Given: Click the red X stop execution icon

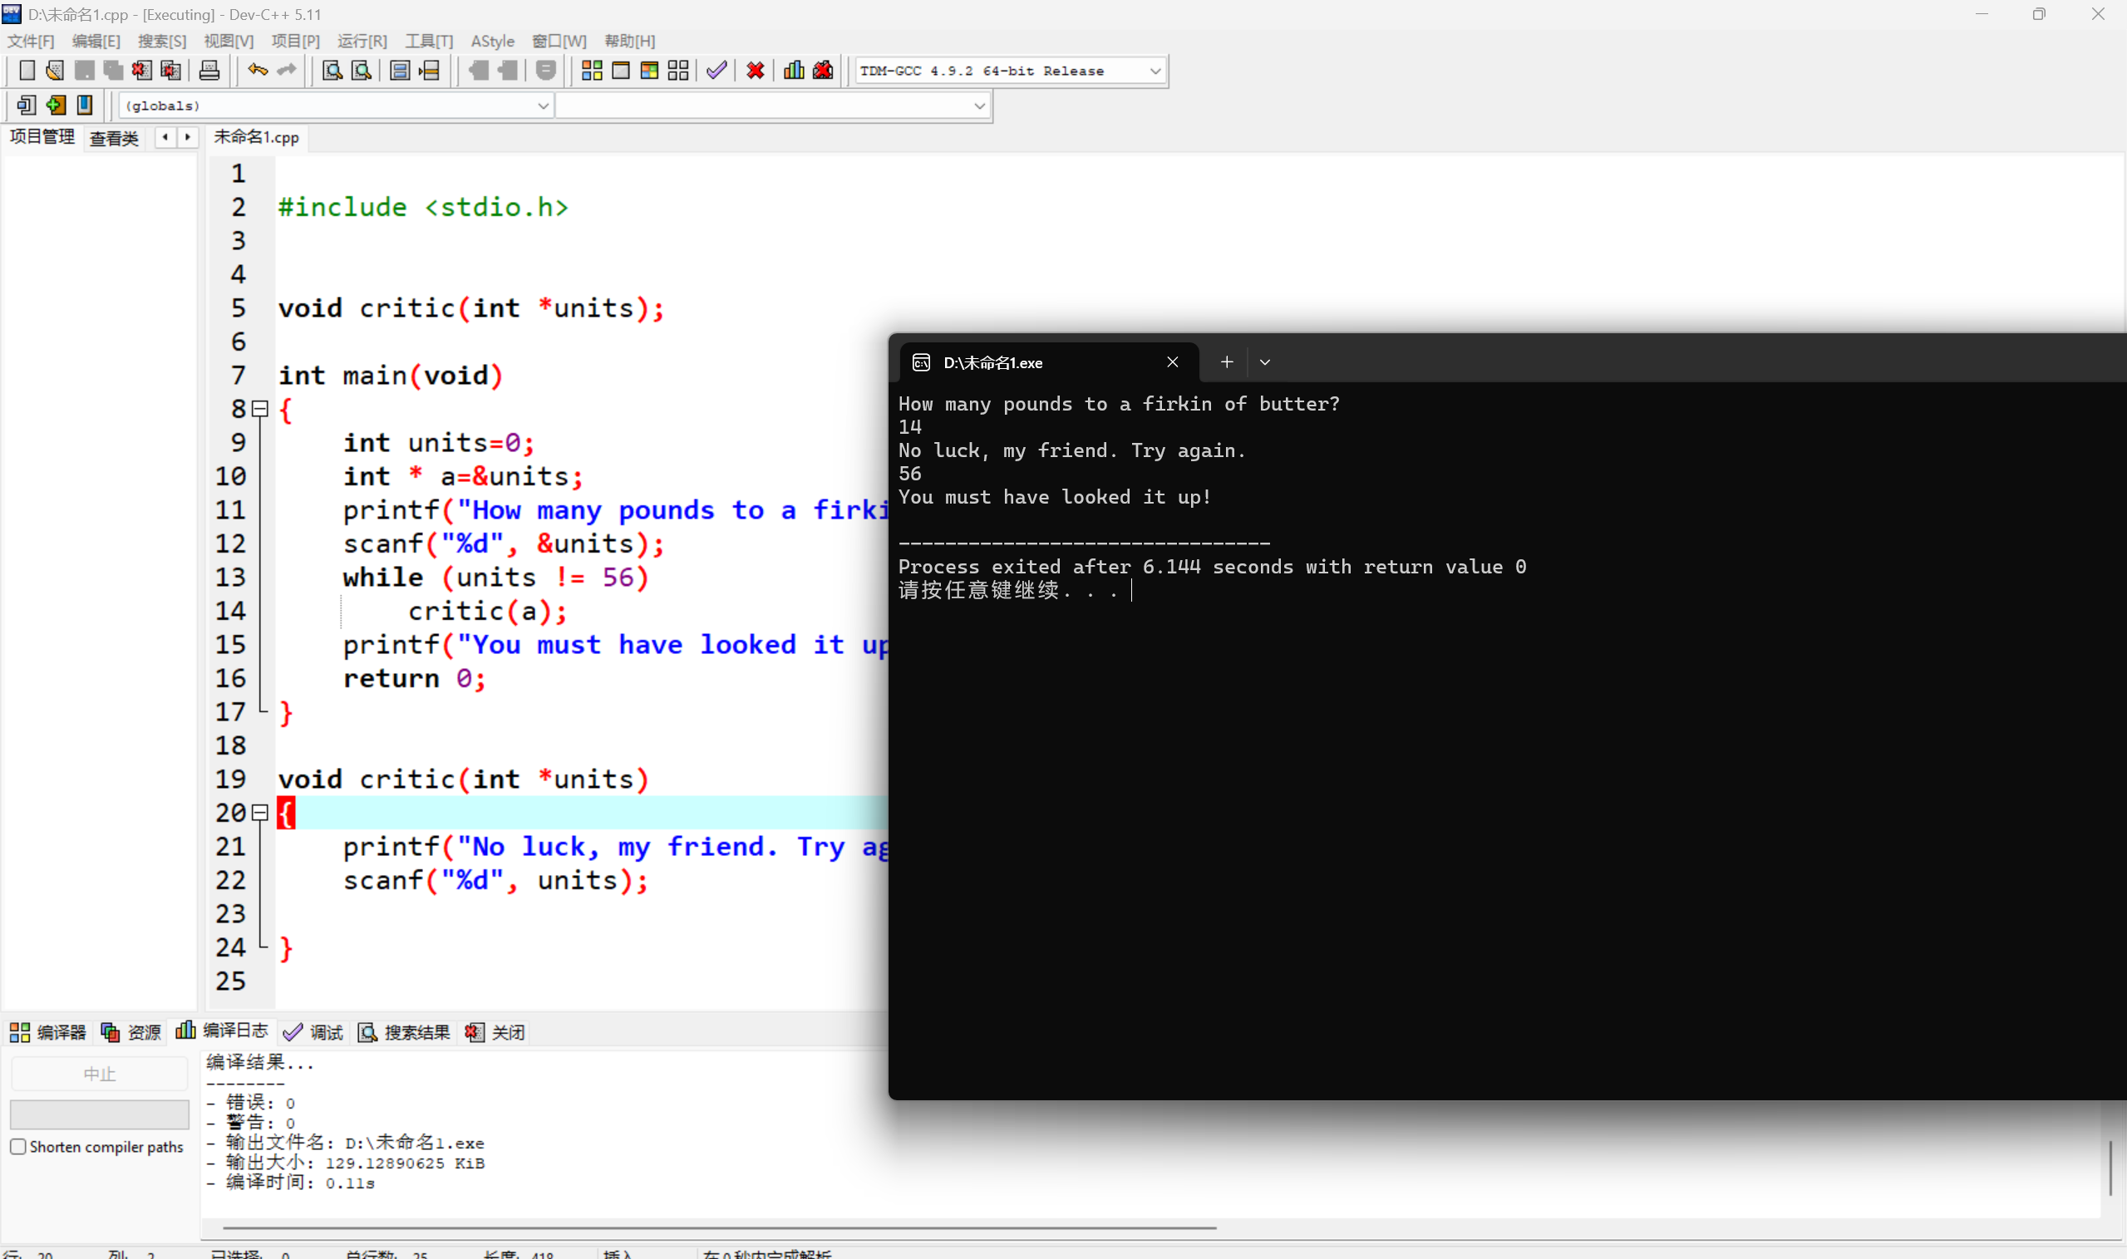Looking at the screenshot, I should click(x=755, y=71).
